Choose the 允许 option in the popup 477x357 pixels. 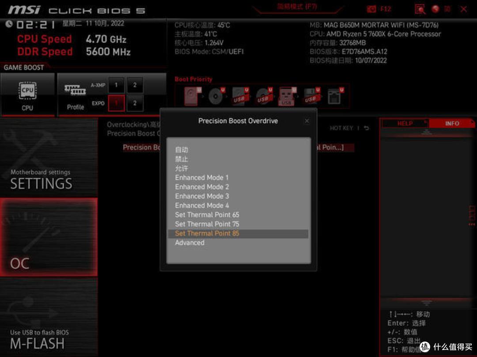click(x=182, y=168)
